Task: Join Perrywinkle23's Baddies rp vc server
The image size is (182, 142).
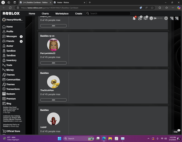Action: pos(54,63)
